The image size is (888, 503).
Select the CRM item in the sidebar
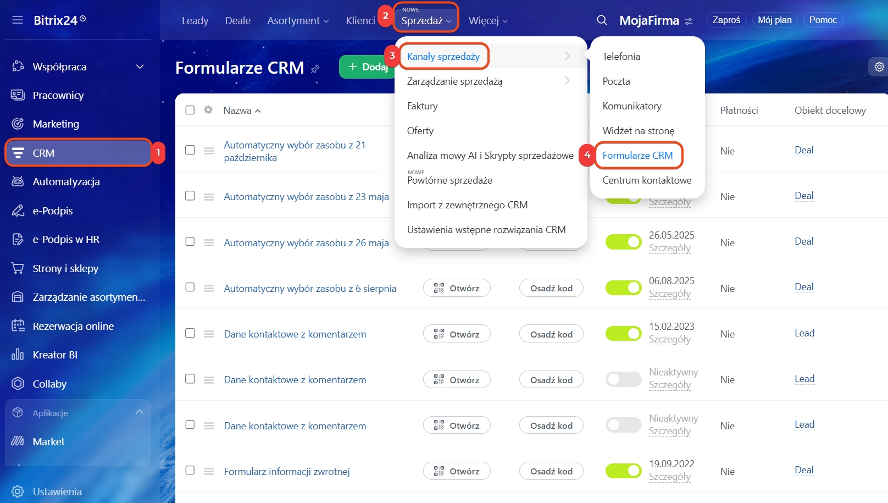78,153
